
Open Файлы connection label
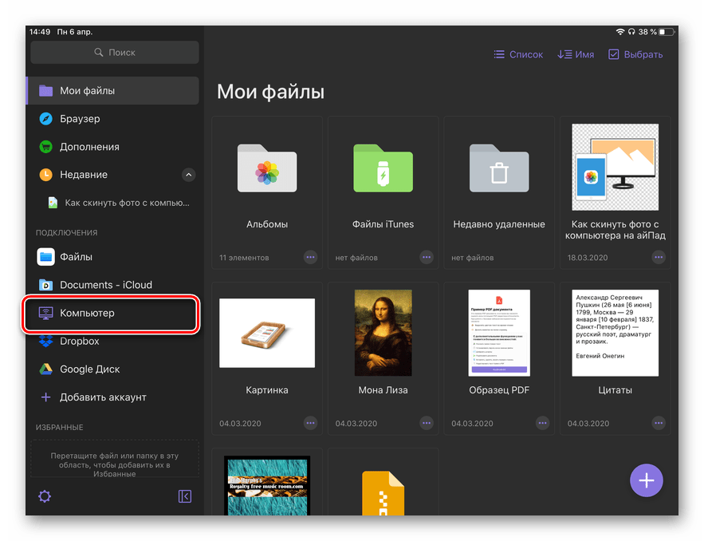pyautogui.click(x=77, y=257)
